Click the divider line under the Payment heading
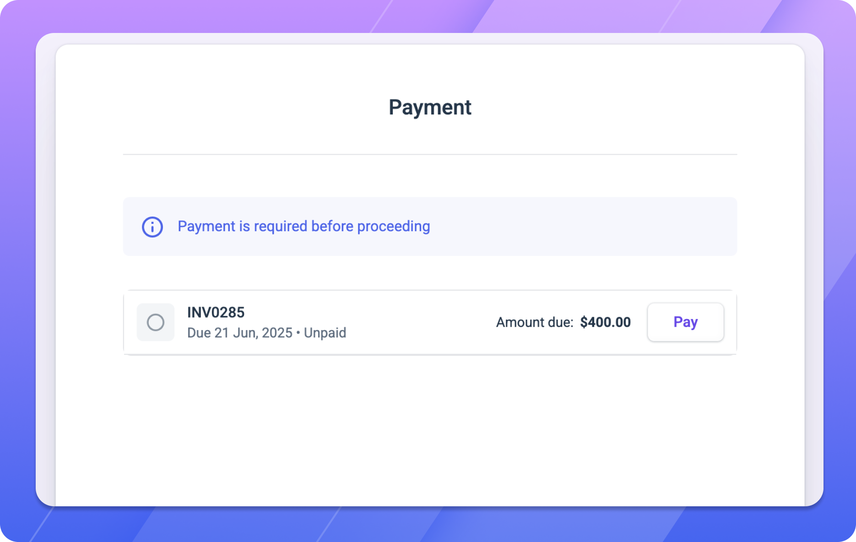856x542 pixels. point(430,155)
